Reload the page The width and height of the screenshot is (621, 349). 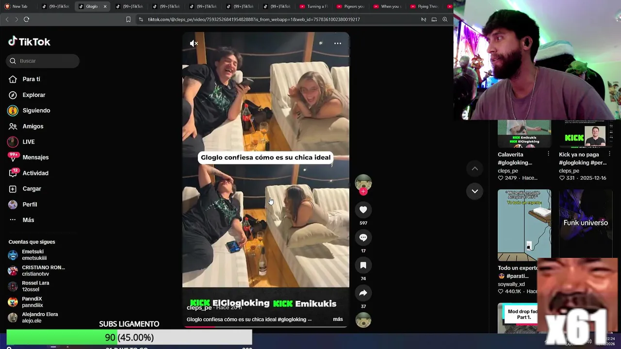[26, 19]
